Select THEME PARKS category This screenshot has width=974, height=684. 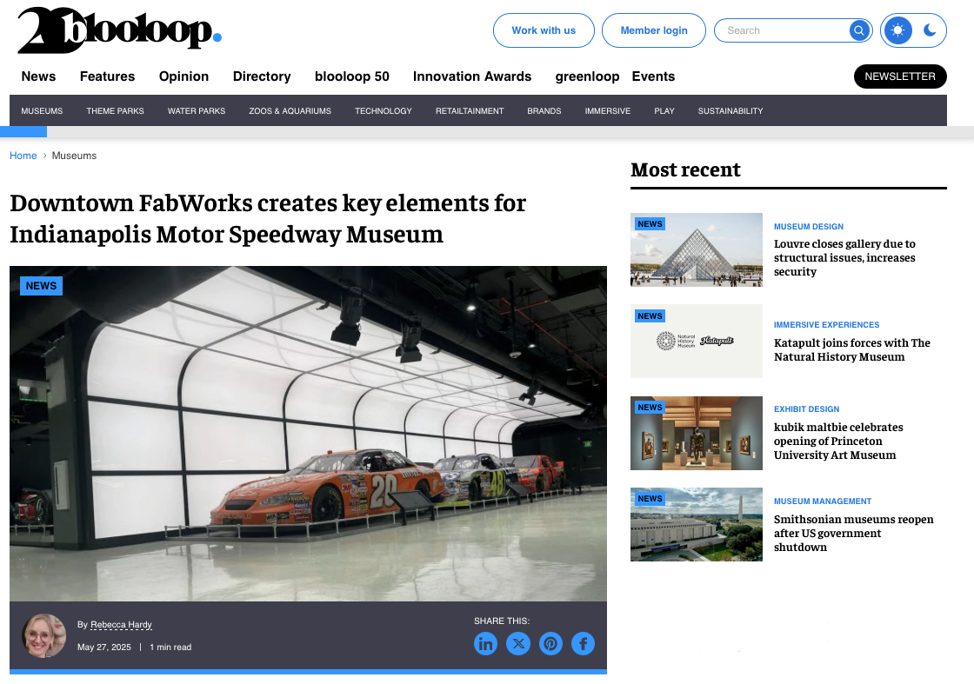[x=115, y=111]
